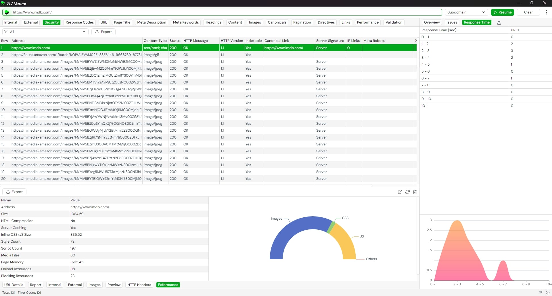
Task: Open the Headings tab
Action: [x=214, y=22]
